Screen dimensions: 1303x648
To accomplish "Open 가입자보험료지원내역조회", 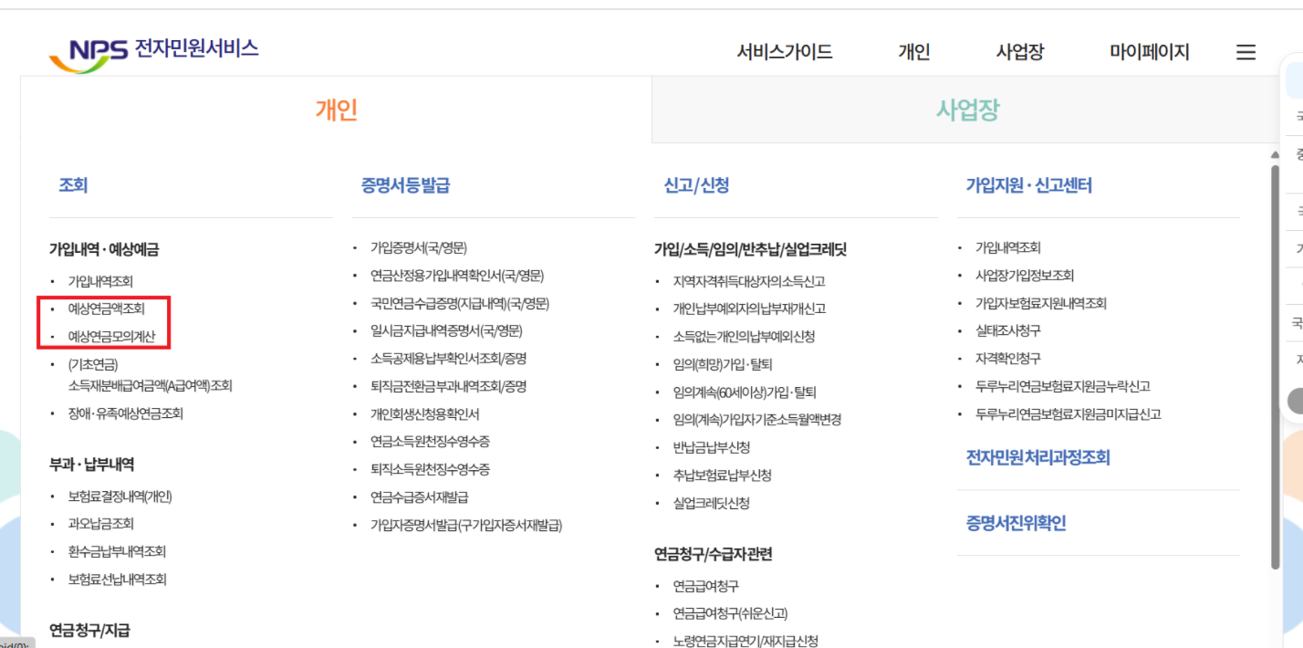I will click(1041, 303).
